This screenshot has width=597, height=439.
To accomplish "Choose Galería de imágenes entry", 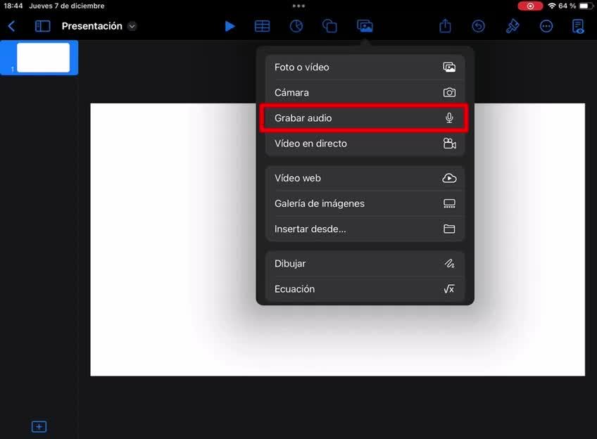I will (365, 203).
